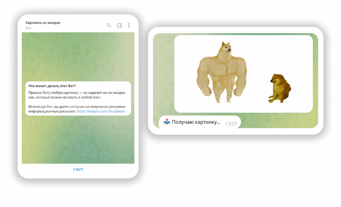The width and height of the screenshot is (341, 207).
Task: Click the рекламно-информационных рассылок consent text
Action: pos(77,109)
